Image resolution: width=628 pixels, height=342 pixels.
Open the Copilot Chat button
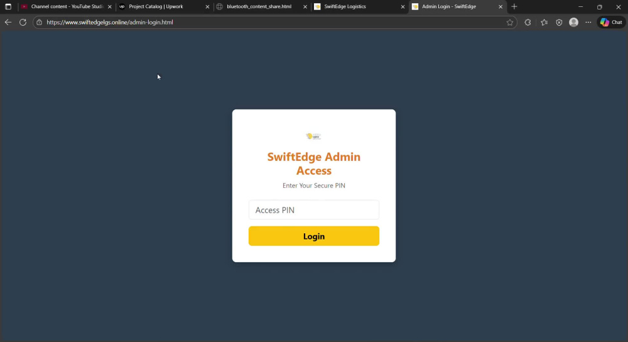[611, 23]
